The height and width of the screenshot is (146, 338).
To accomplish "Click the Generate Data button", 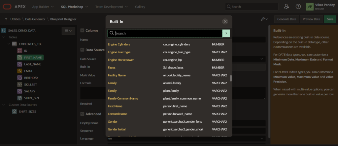I will (x=287, y=19).
